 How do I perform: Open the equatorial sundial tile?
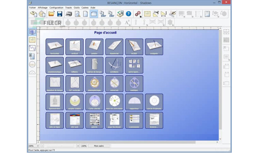[114, 47]
